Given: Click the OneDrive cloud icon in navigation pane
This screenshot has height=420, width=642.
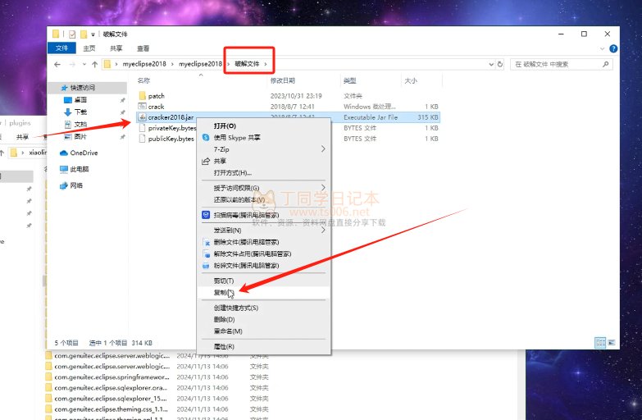Looking at the screenshot, I should tap(63, 153).
